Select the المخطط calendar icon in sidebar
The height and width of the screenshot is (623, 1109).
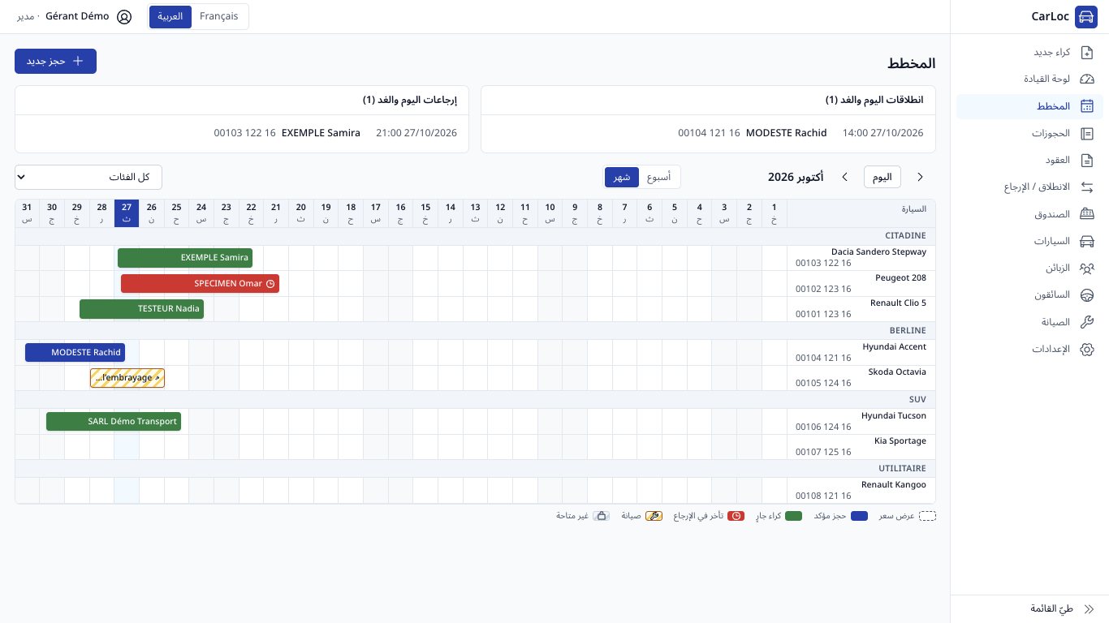tap(1087, 106)
